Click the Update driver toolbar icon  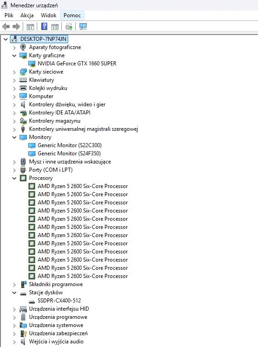tap(69, 27)
